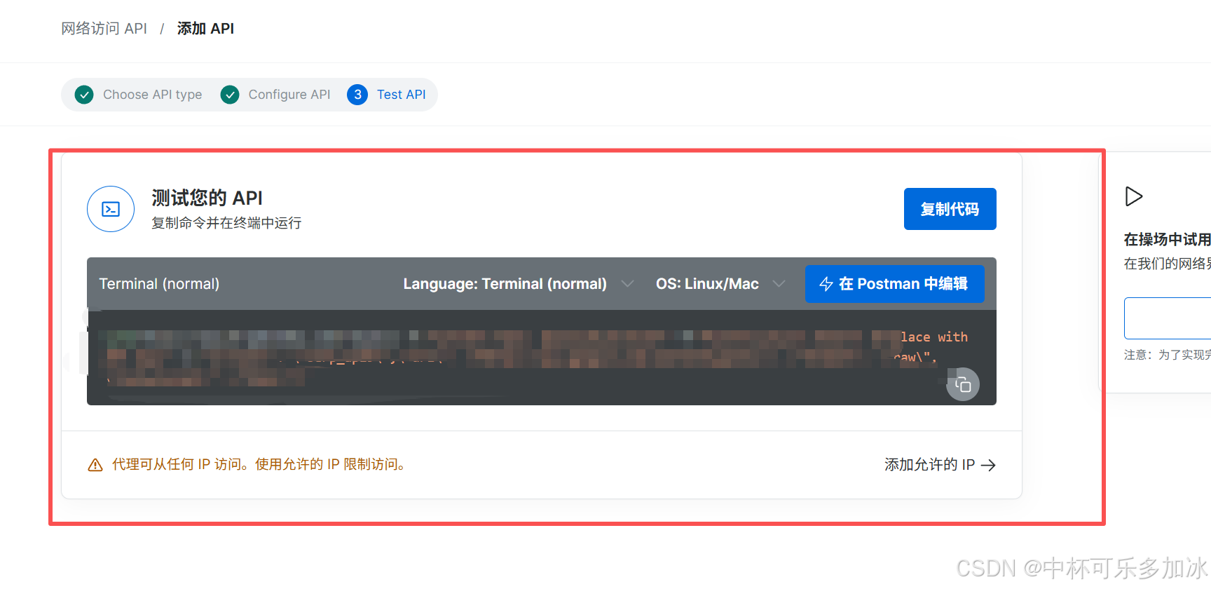Open the 网络访问 API breadcrumb
This screenshot has width=1211, height=589.
[104, 29]
